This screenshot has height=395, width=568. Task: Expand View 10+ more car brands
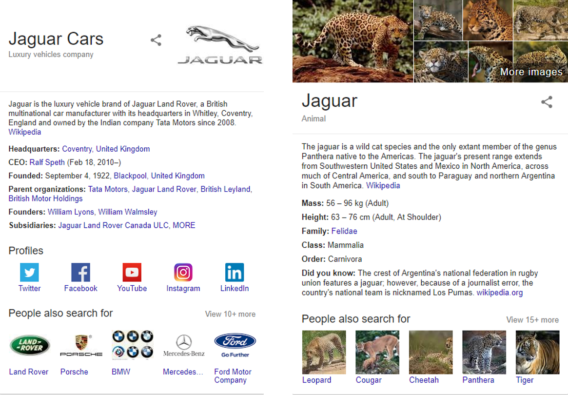pyautogui.click(x=230, y=314)
